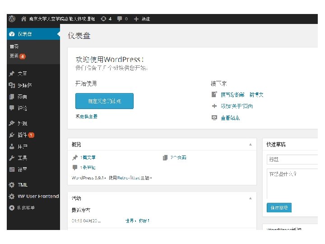Screen dimensions: 325x244
Task: Click the Plugins plug icon in sidebar
Action: click(12, 135)
